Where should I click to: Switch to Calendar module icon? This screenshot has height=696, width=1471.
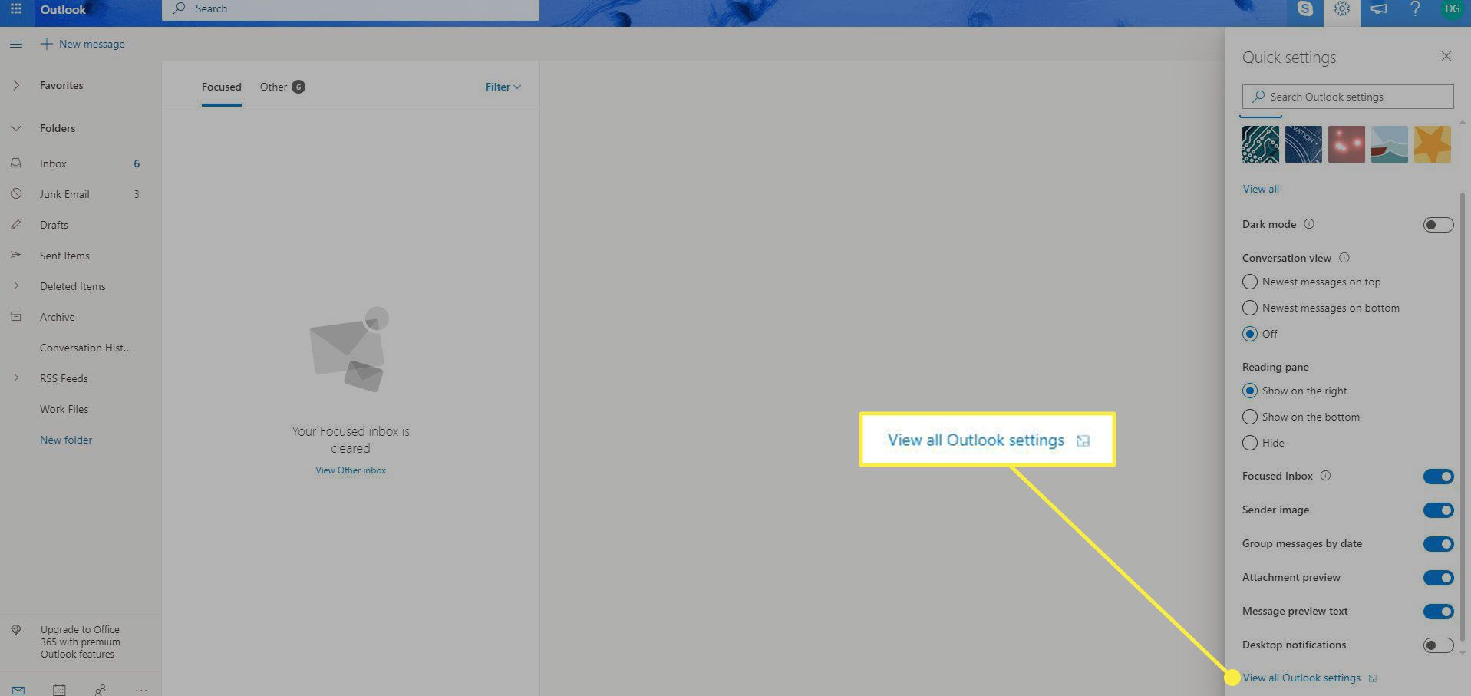pos(59,690)
